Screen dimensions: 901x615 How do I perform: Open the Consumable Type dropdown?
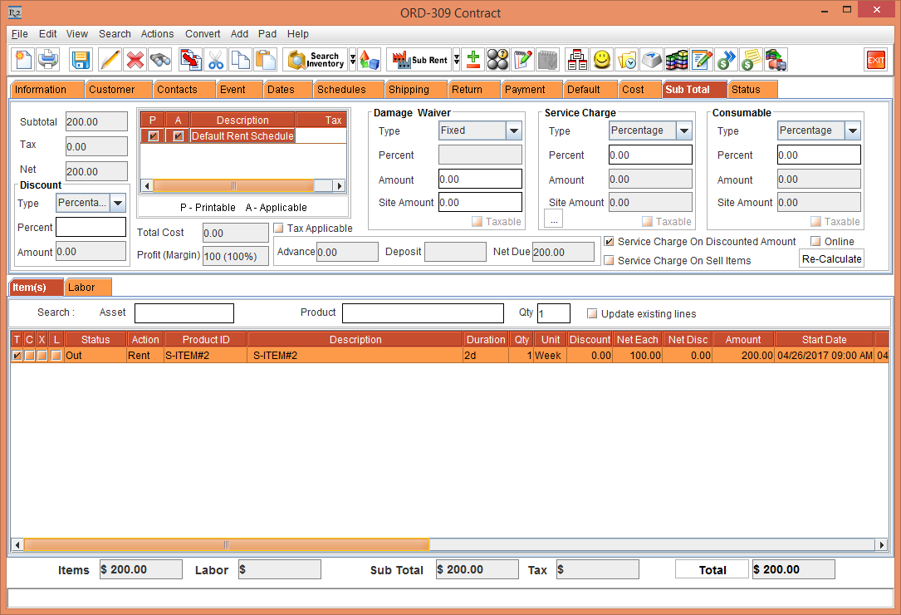coord(852,130)
